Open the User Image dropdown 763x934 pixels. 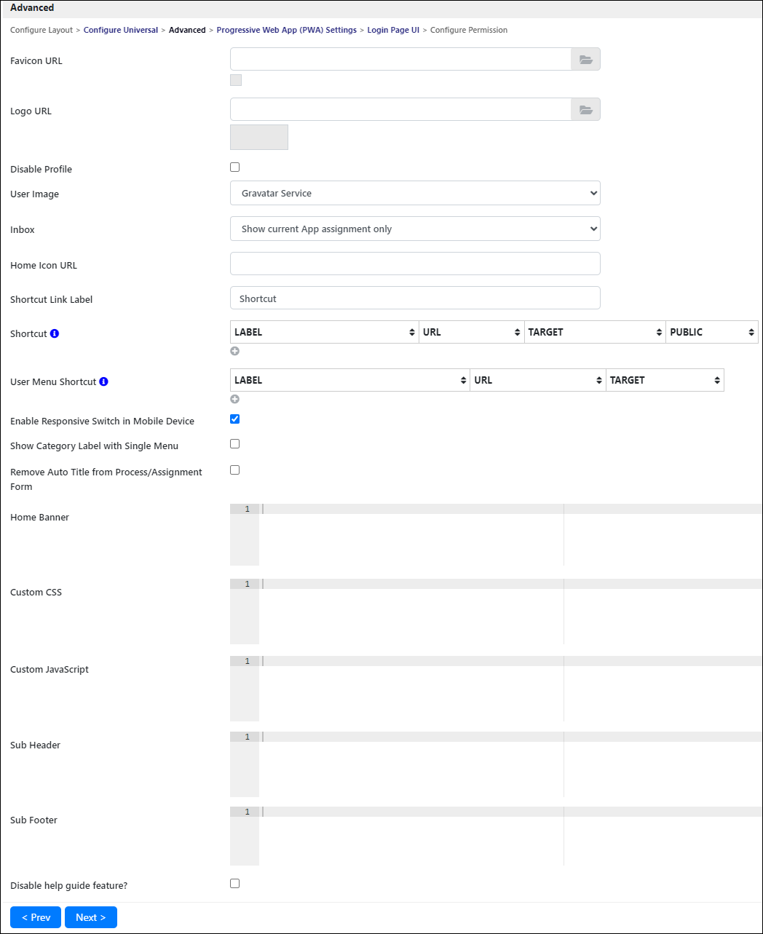(415, 193)
